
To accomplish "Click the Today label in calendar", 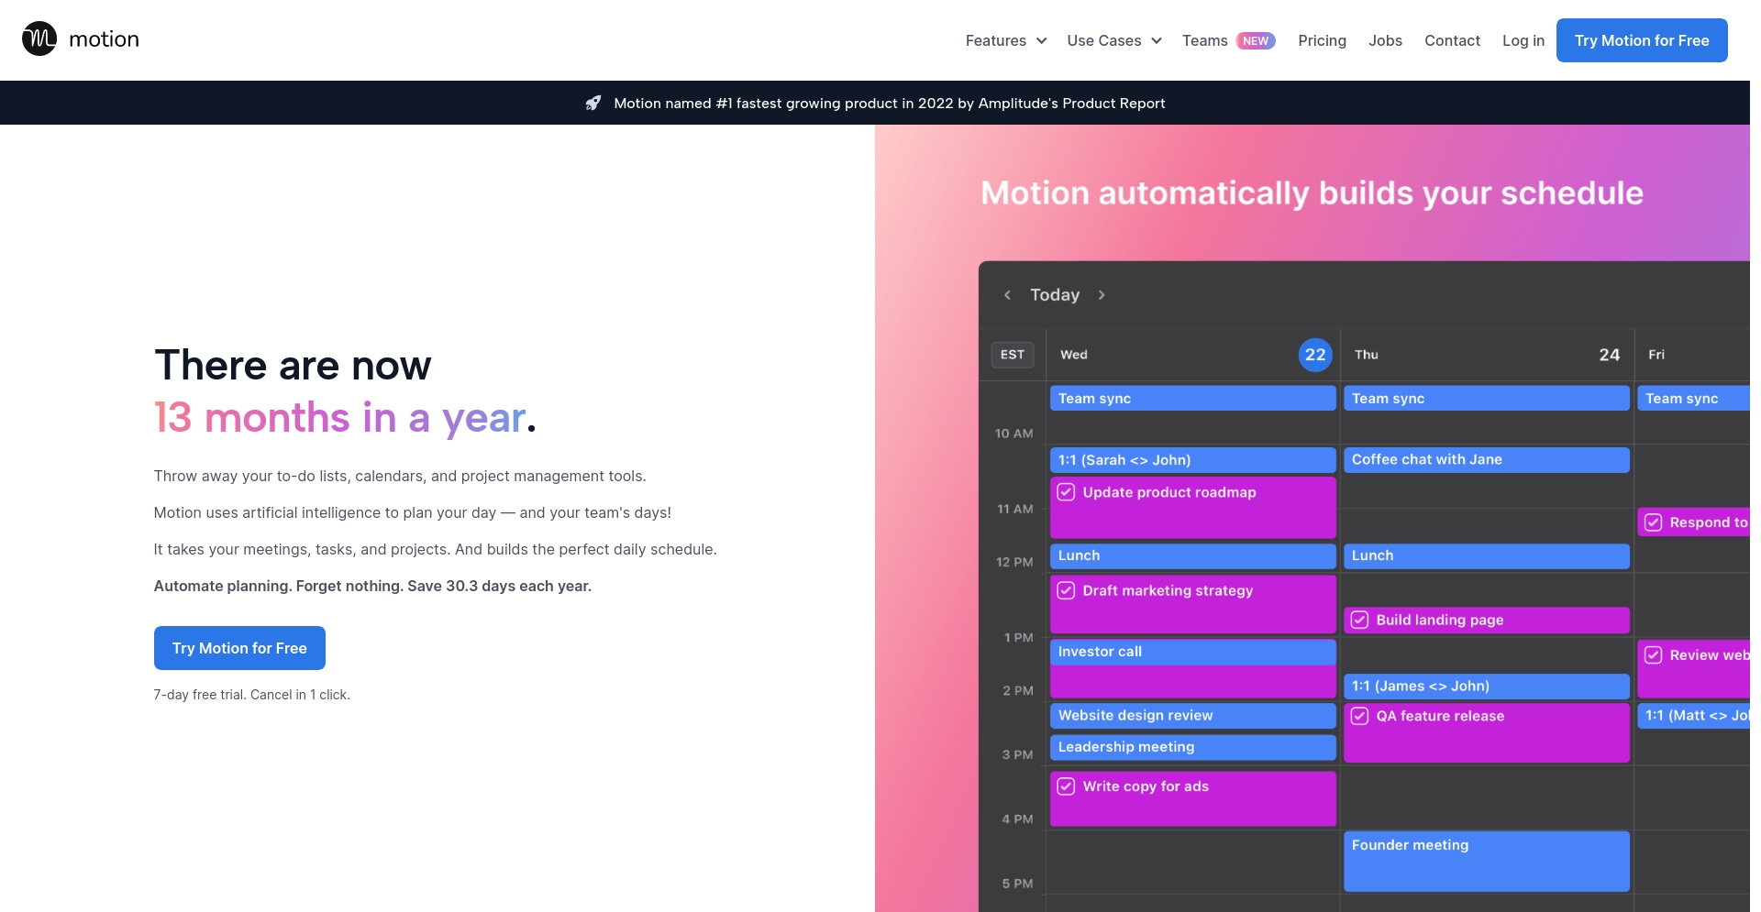I will [1055, 295].
